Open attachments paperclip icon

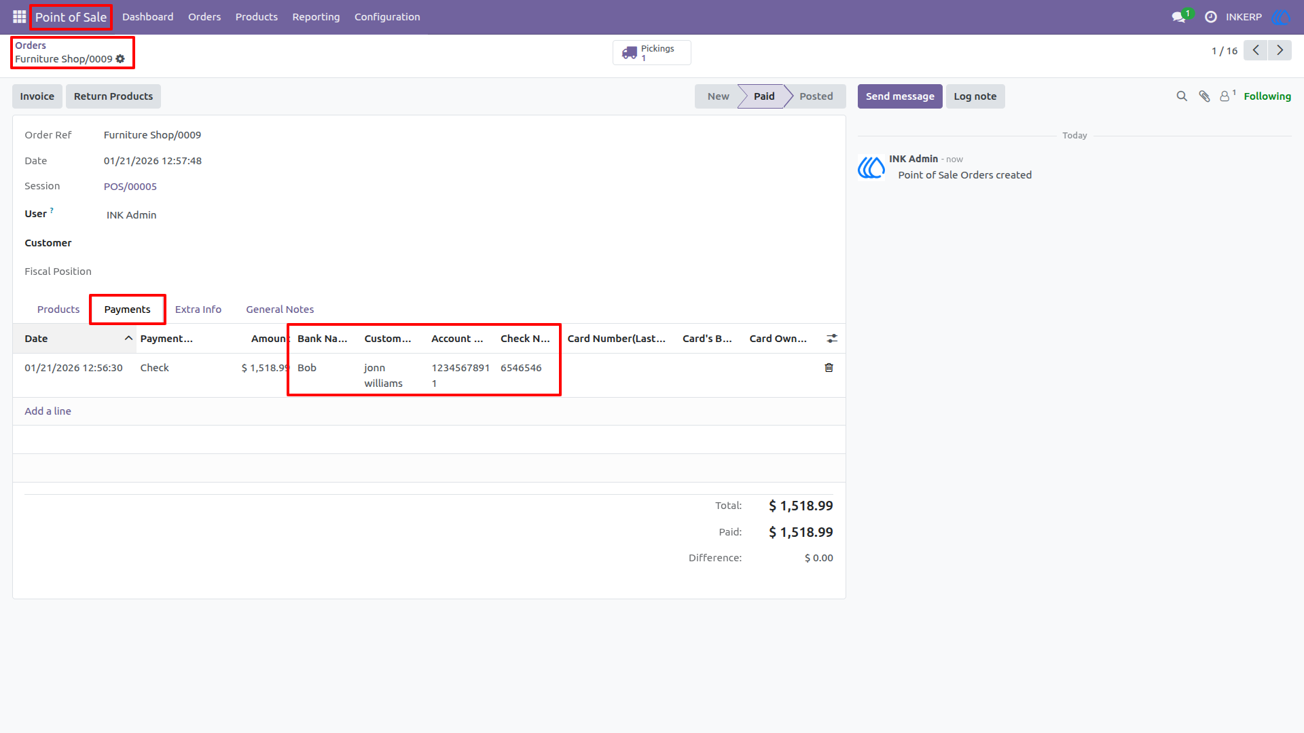point(1204,96)
